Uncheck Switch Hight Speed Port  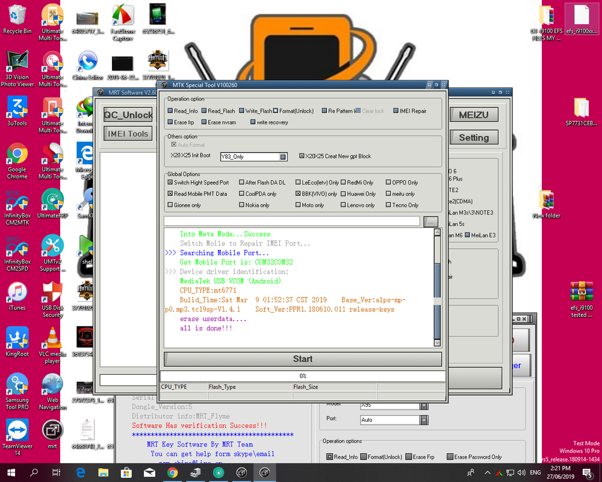pos(170,182)
